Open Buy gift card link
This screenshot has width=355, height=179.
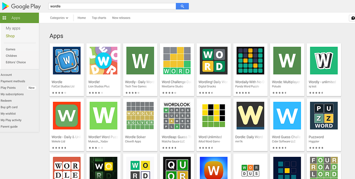click(9, 107)
